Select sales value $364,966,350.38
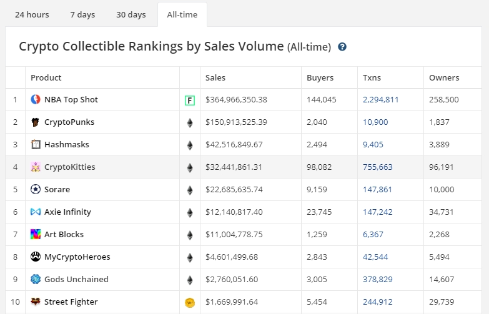489x314 pixels. pyautogui.click(x=236, y=99)
